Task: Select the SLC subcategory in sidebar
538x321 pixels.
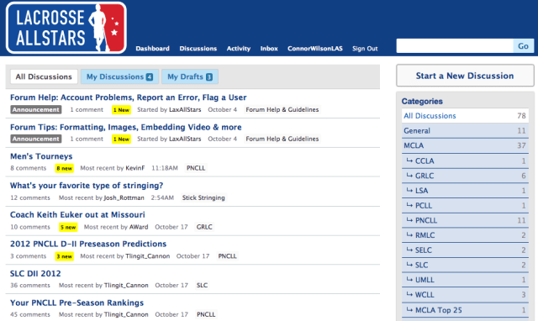Action: tap(465, 265)
